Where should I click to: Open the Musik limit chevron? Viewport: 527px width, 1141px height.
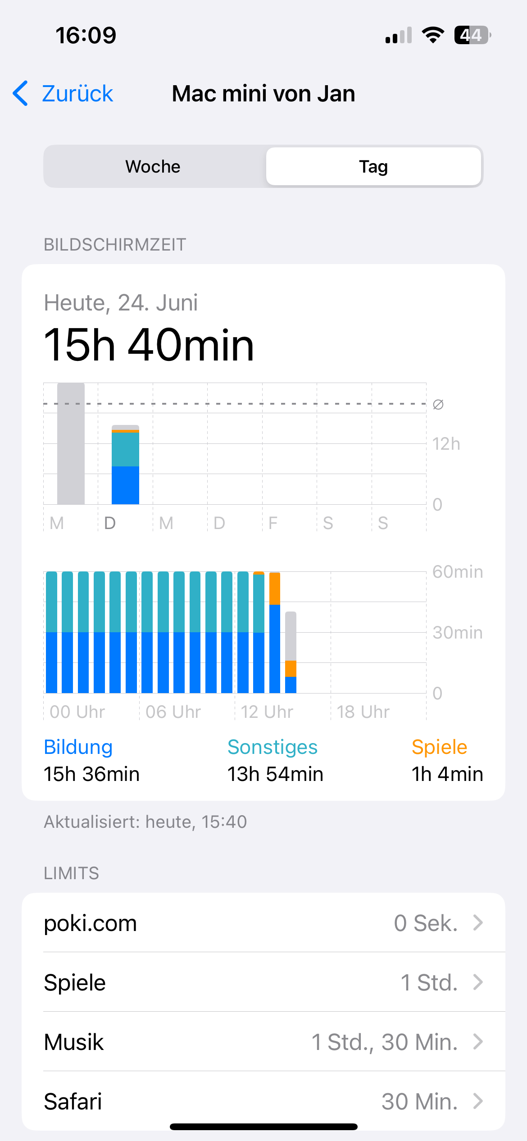[478, 1042]
